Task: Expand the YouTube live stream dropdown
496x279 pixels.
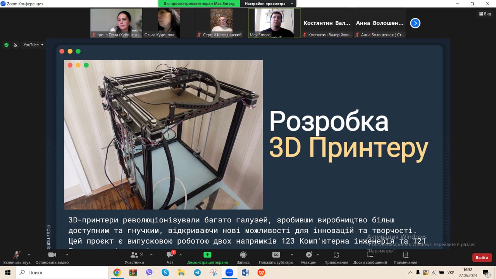Action: [33, 45]
